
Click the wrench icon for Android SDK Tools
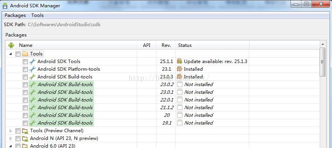point(32,62)
